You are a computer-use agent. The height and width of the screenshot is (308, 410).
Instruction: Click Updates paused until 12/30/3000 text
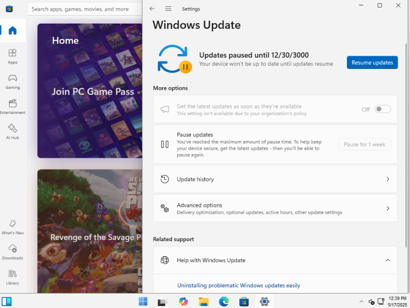[x=254, y=55]
